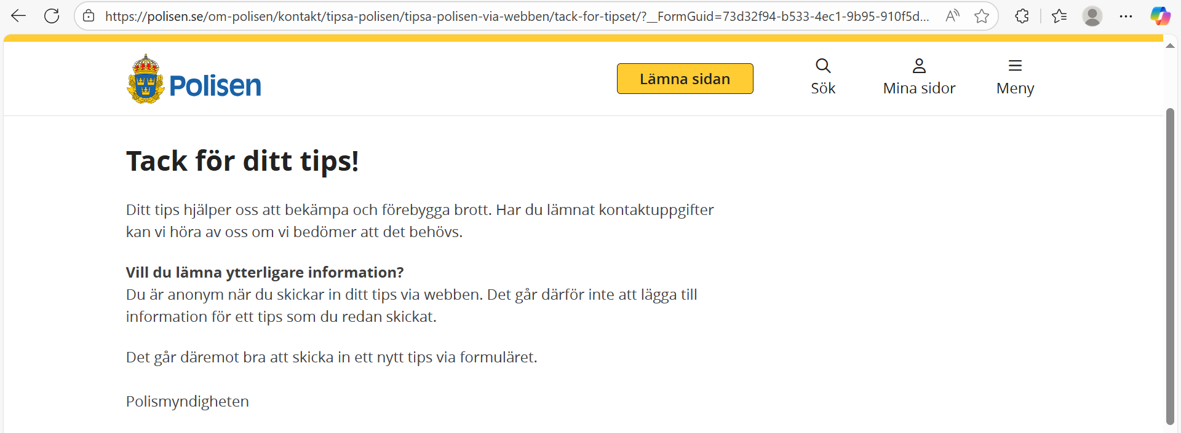Viewport: 1181px width, 433px height.
Task: Open the browser extensions puzzle icon
Action: pyautogui.click(x=1022, y=16)
